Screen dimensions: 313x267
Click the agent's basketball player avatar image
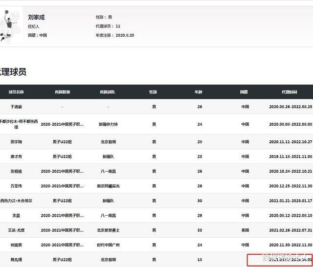pos(11,26)
